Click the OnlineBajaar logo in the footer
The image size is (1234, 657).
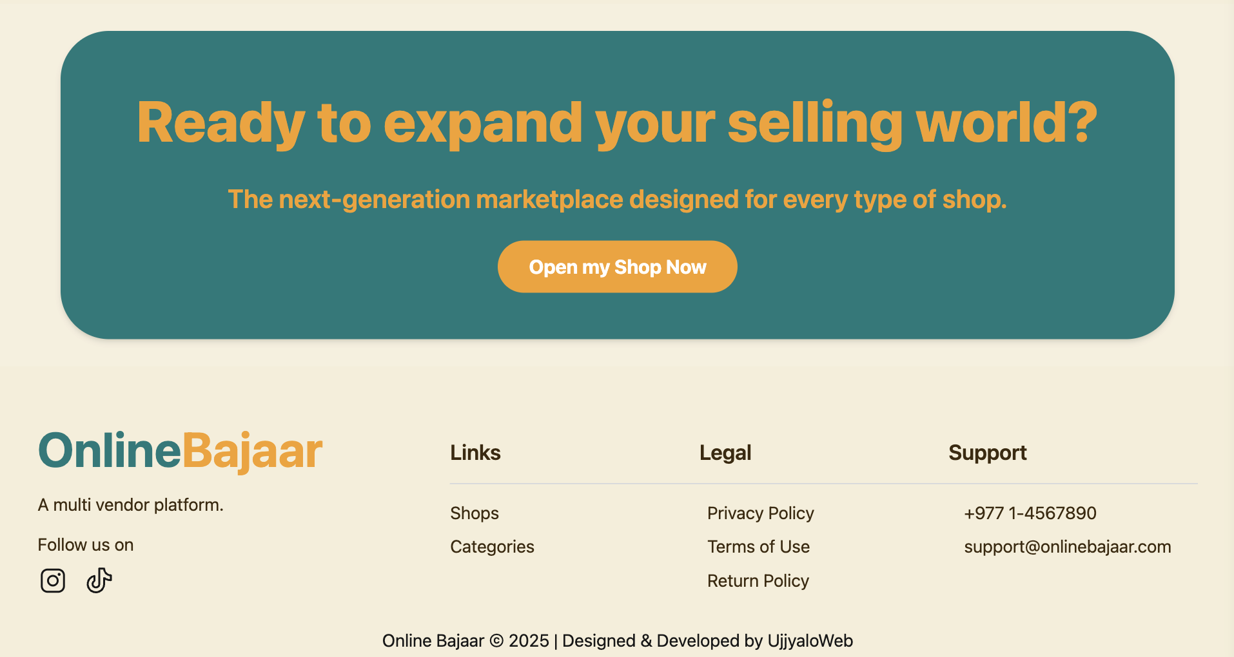pos(180,451)
